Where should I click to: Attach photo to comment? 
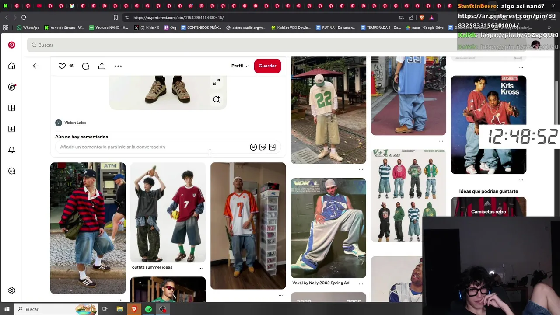point(272,147)
